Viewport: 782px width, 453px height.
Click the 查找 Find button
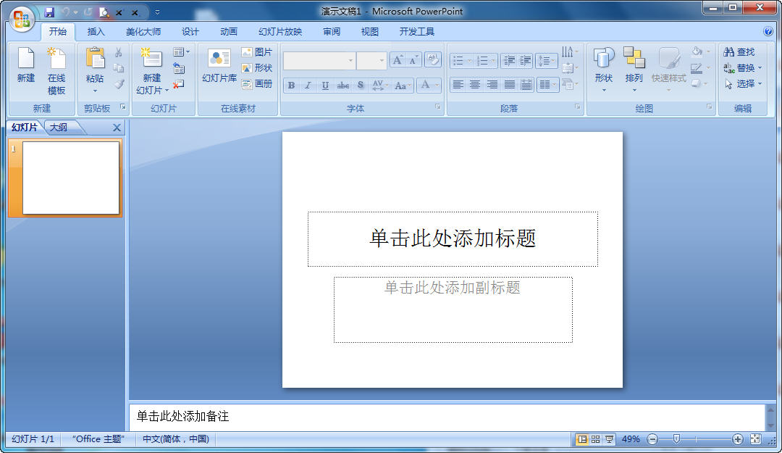pyautogui.click(x=740, y=51)
